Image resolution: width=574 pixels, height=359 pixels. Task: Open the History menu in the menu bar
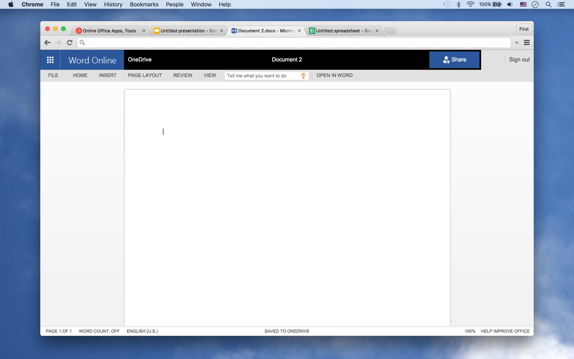(113, 4)
